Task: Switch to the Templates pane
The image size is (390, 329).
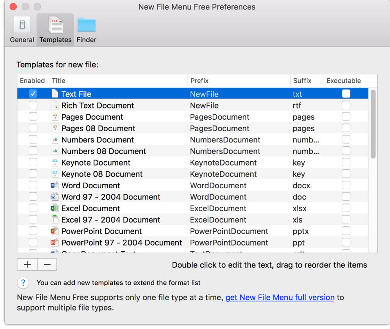Action: tap(56, 30)
